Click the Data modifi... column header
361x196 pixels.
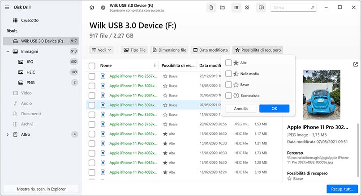[209, 66]
